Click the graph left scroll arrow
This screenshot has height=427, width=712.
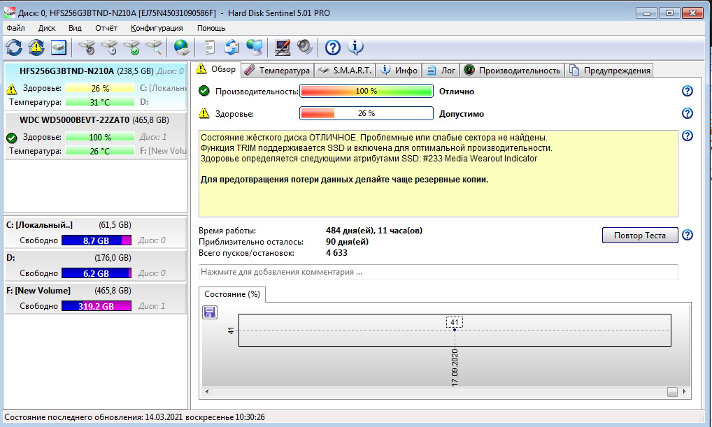(x=207, y=391)
